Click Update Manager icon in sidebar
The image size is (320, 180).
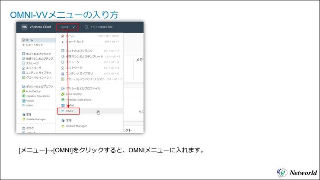coord(23,119)
